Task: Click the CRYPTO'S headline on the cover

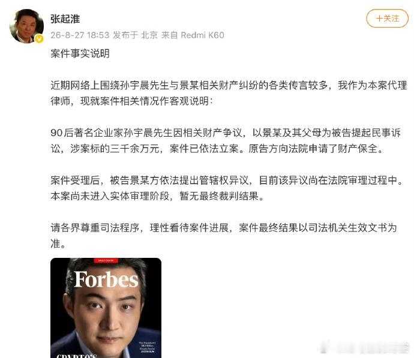Action: click(77, 356)
